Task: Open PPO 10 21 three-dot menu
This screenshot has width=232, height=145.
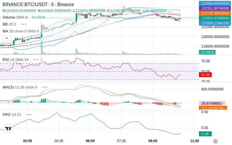Action: [28, 115]
